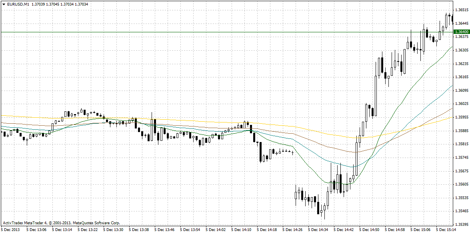The width and height of the screenshot is (470, 233).
Task: Click time axis label 5 Dec 14:58
Action: (x=395, y=230)
